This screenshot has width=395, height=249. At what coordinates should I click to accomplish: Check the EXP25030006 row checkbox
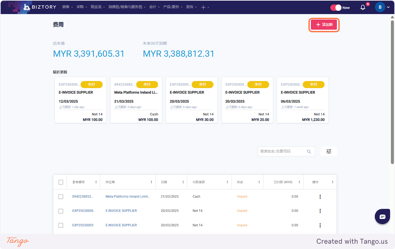tap(61, 211)
